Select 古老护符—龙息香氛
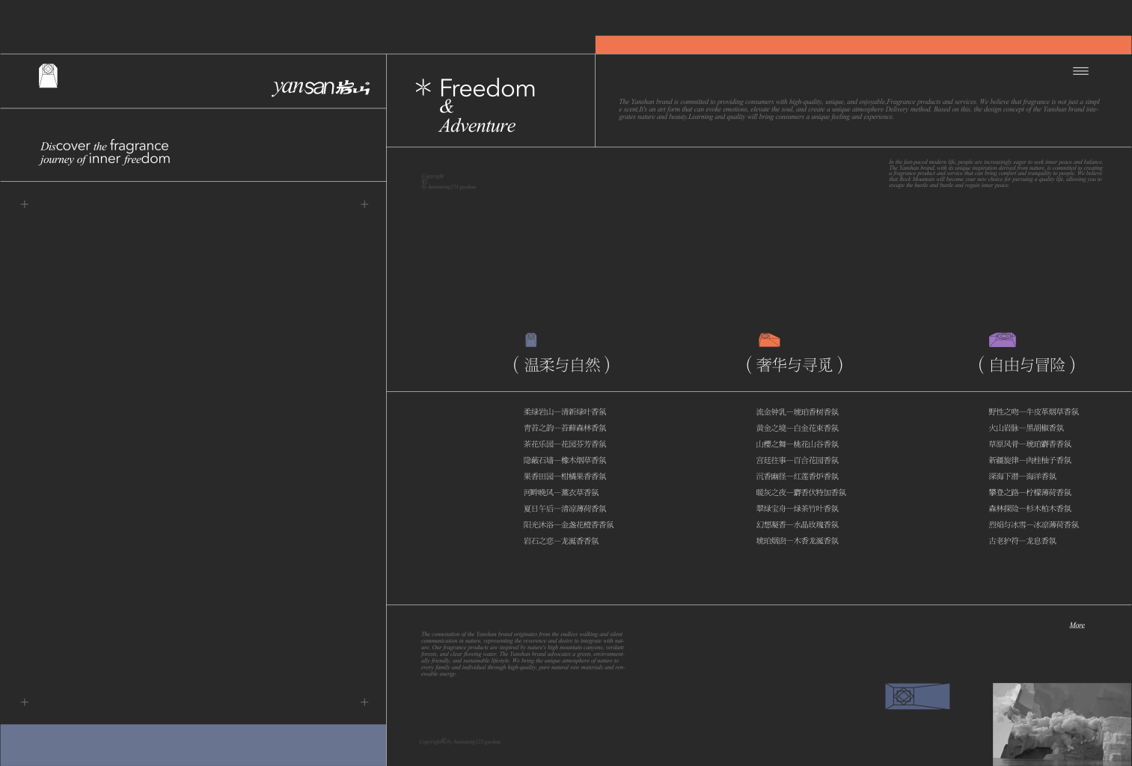This screenshot has height=766, width=1132. click(1023, 541)
